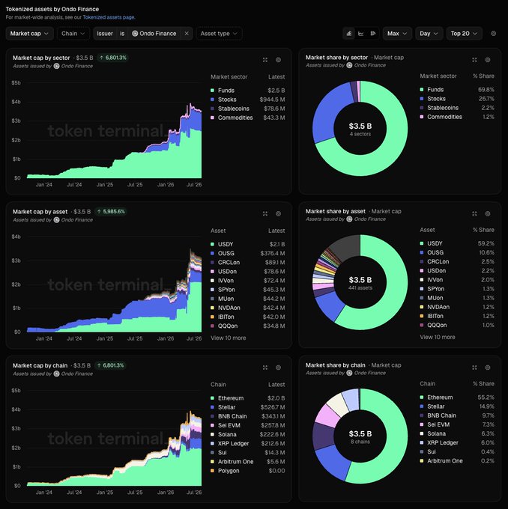Viewport: 508px width, 509px height.
Task: Toggle Polygon in Market cap by chain legend
Action: 248,471
